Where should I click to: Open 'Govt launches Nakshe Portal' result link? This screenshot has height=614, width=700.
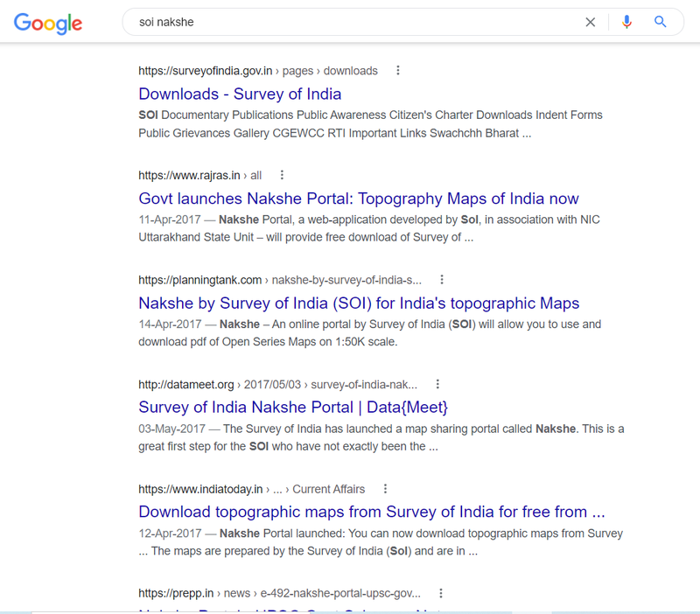tap(359, 199)
